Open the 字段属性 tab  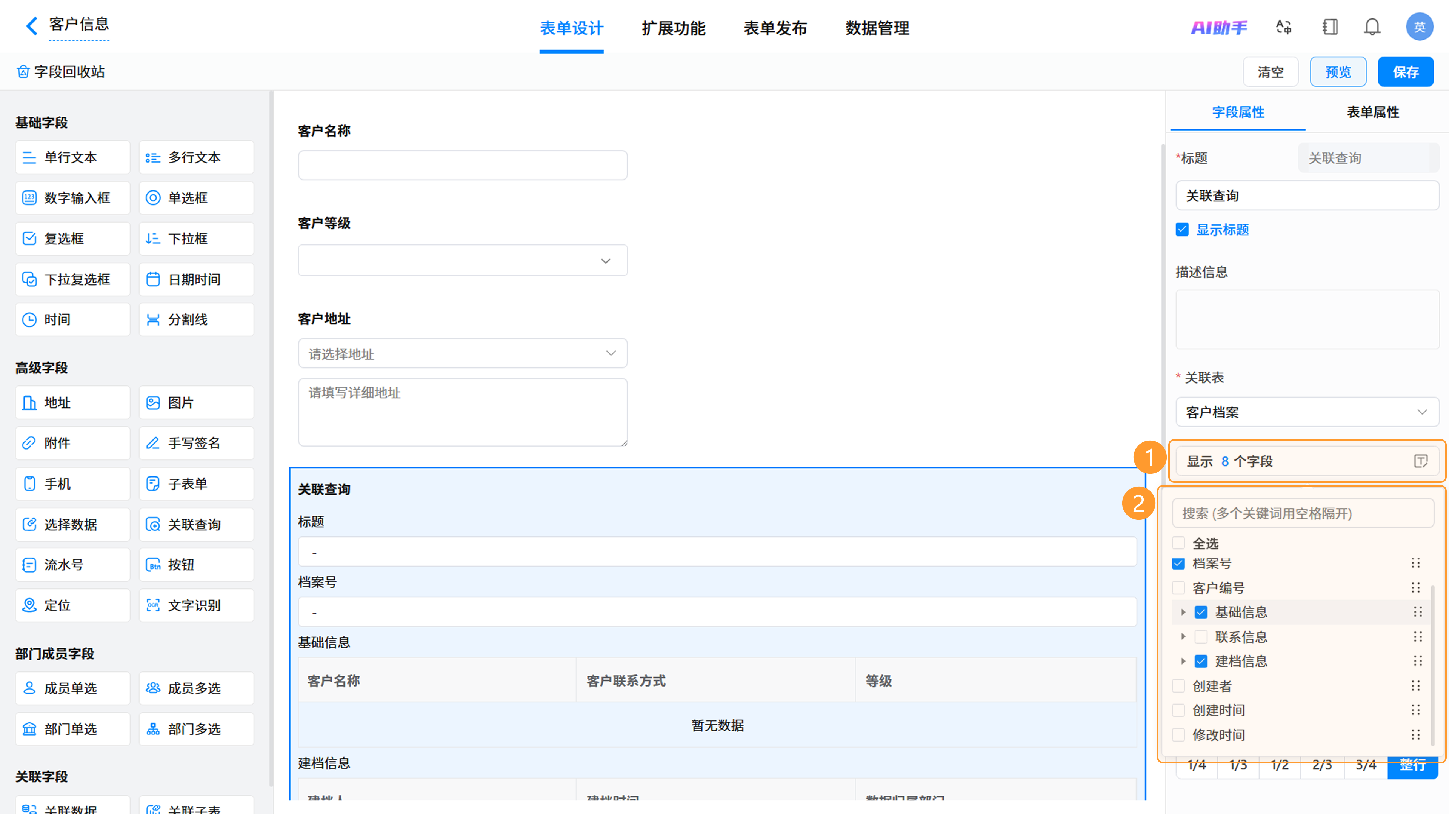point(1238,112)
